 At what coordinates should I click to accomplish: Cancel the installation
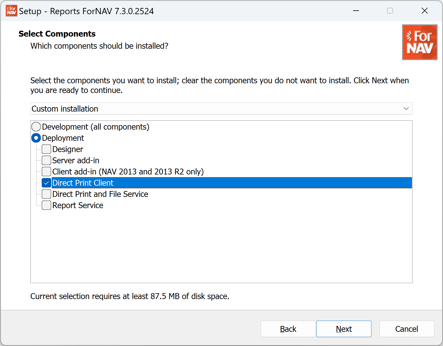pyautogui.click(x=407, y=329)
